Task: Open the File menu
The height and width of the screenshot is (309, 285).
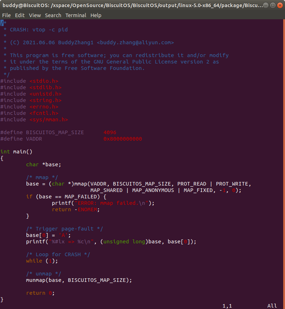Action: [x=6, y=15]
